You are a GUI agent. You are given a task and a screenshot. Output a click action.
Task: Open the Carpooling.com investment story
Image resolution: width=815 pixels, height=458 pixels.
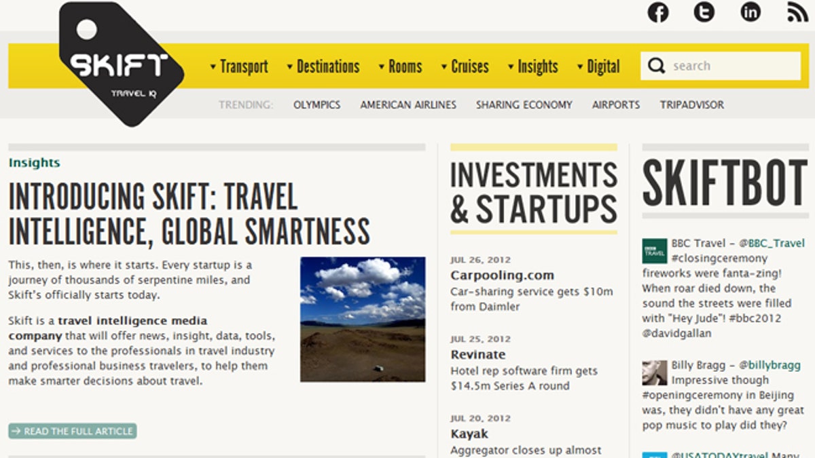click(502, 275)
